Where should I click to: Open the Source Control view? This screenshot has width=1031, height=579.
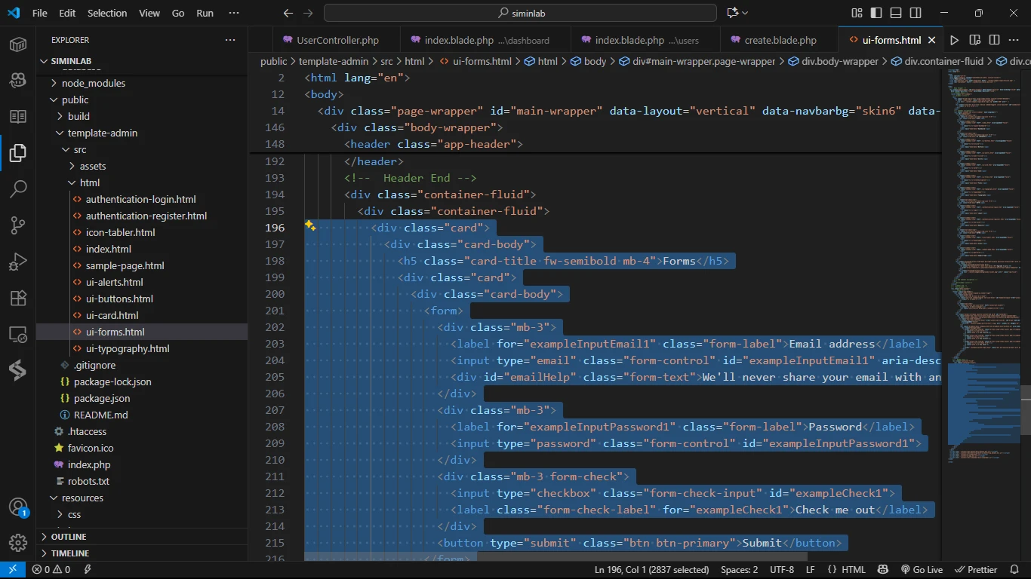[x=18, y=225]
